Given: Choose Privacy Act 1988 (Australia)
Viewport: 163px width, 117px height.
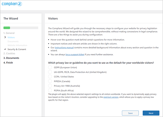Looking at the screenshot, I should tap(50, 86).
